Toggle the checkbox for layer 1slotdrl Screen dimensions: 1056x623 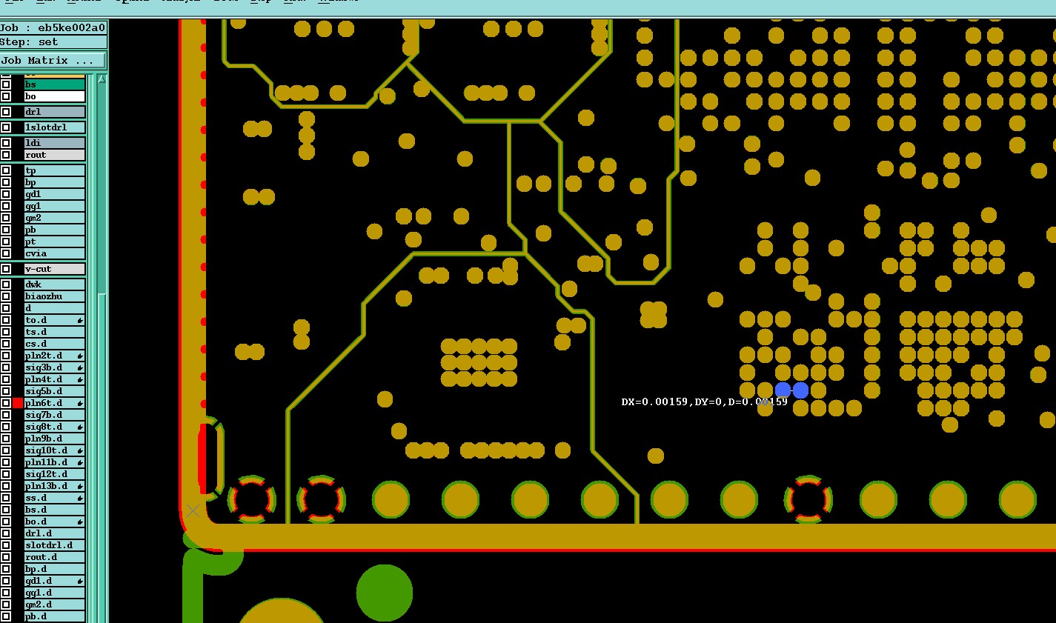click(x=6, y=127)
